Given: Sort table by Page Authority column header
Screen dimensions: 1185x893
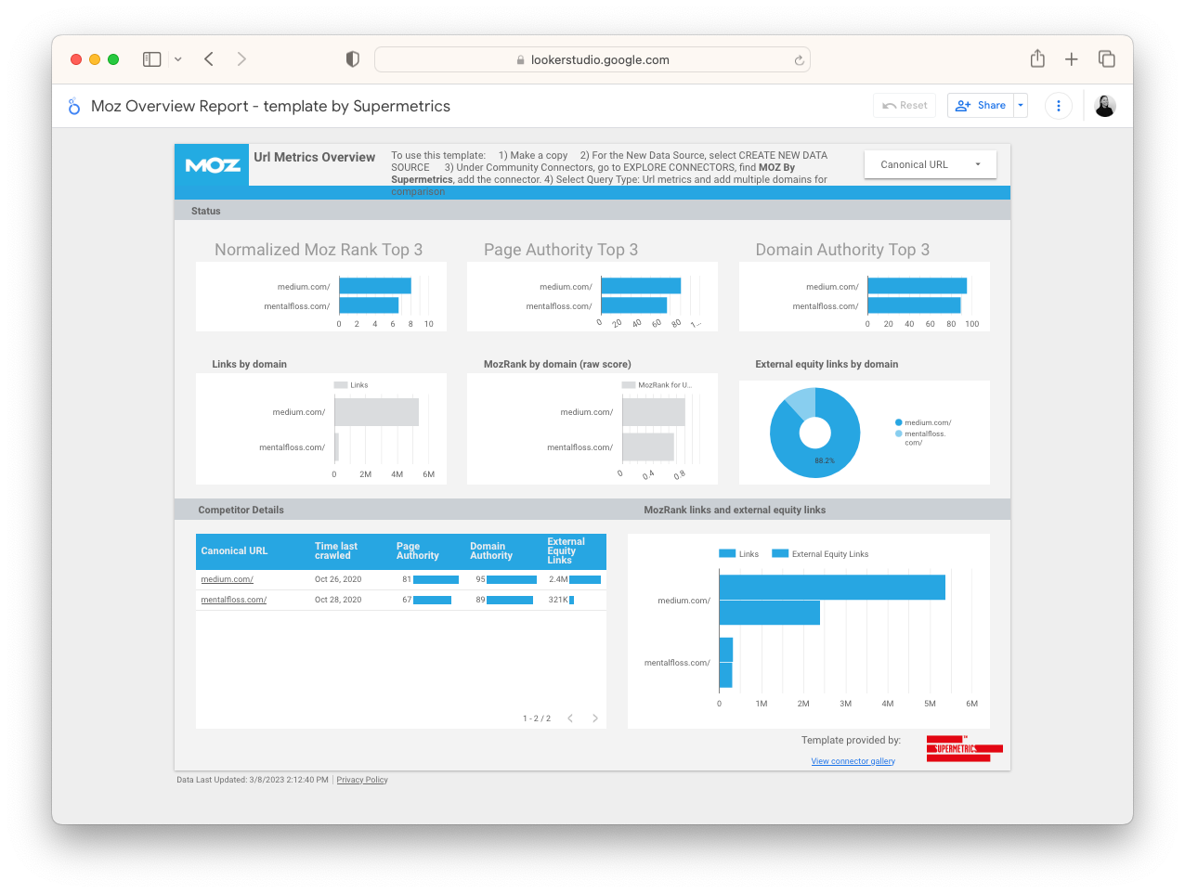Looking at the screenshot, I should click(x=417, y=551).
